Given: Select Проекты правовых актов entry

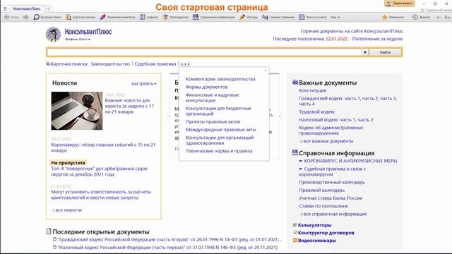Looking at the screenshot, I should pyautogui.click(x=213, y=122).
